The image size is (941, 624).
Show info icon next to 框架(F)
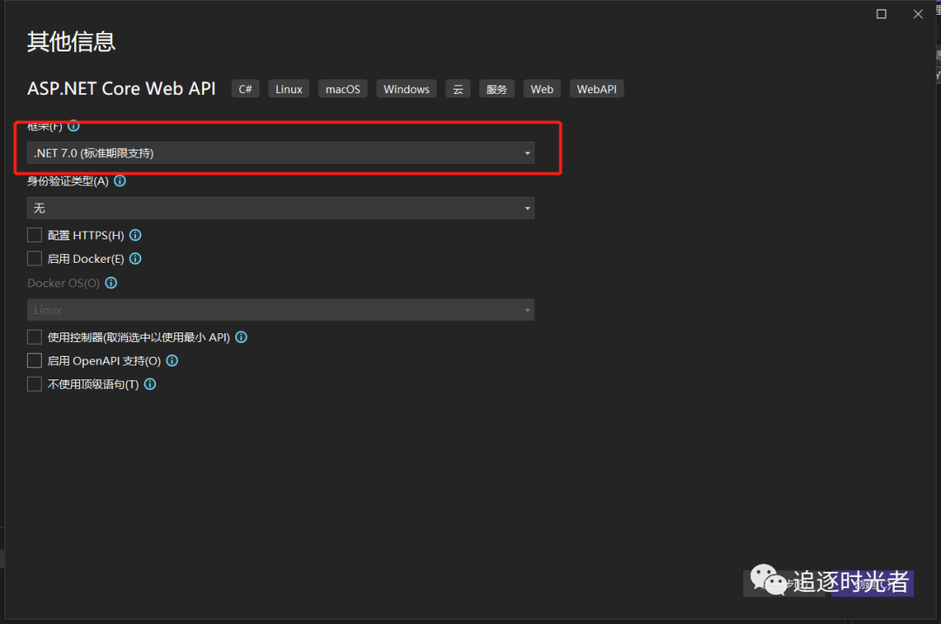tap(73, 126)
